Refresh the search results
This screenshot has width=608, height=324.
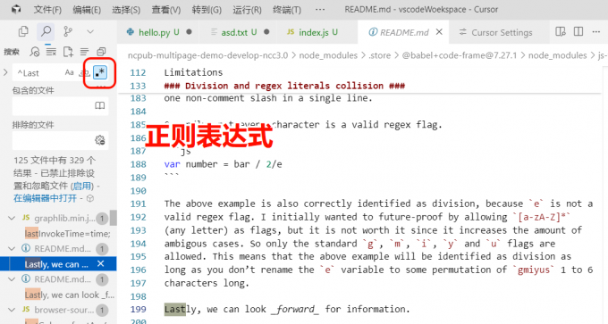35,52
